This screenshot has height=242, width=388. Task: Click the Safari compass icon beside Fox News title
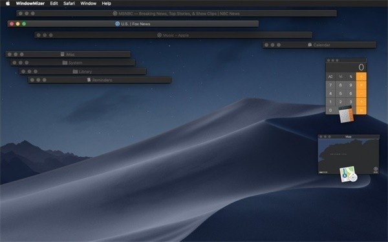click(118, 24)
